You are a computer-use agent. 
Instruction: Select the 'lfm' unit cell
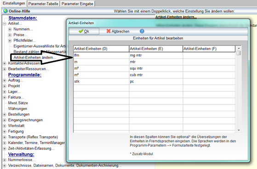[101, 56]
